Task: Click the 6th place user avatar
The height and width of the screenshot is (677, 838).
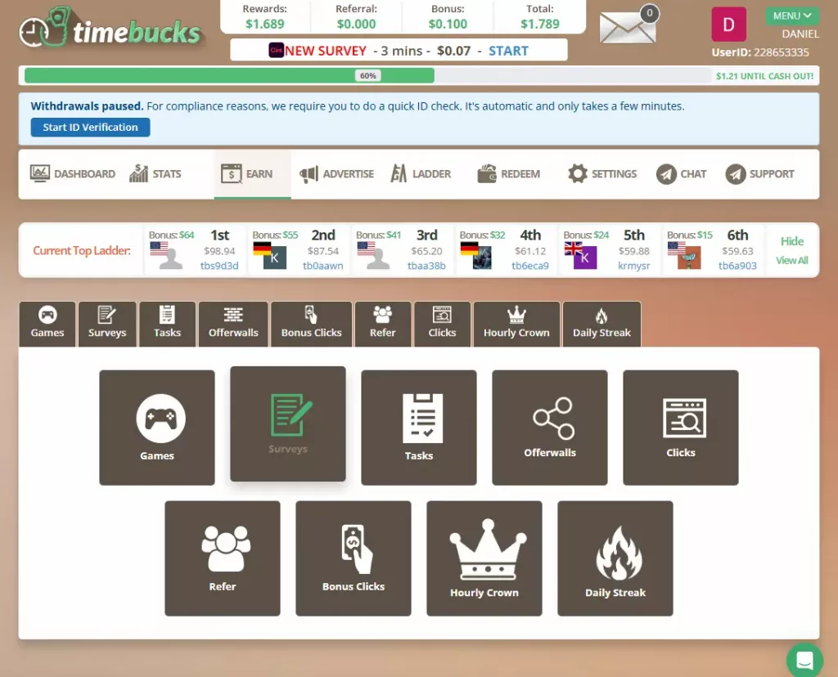Action: point(689,258)
